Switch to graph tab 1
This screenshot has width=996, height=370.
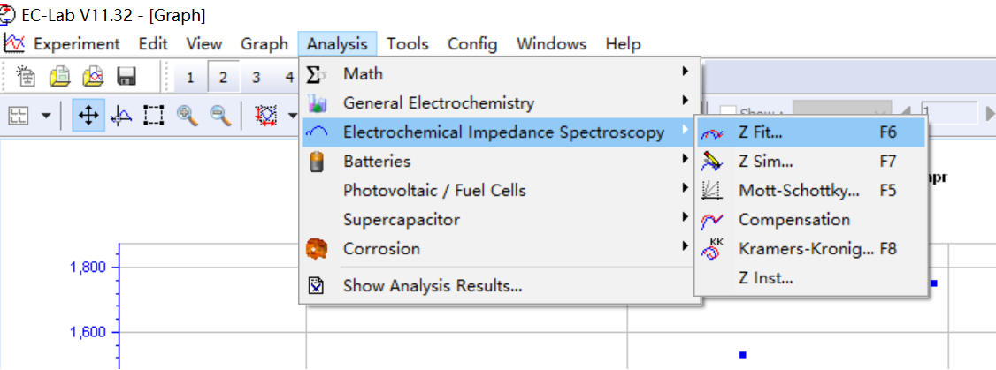[x=190, y=78]
